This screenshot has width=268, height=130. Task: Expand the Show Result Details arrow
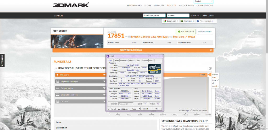(211, 50)
